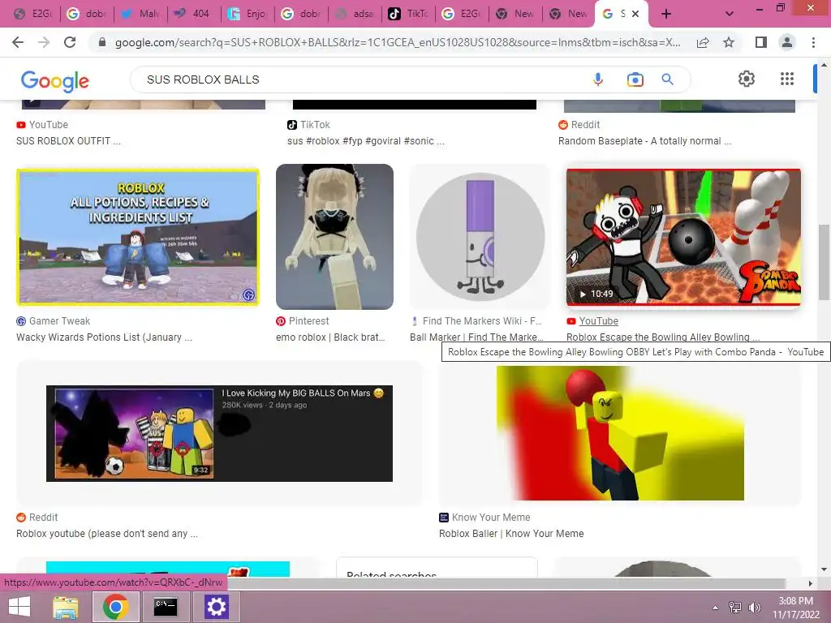Click the horizontal scrollbar right arrow
Viewport: 831px width, 623px height.
810,583
